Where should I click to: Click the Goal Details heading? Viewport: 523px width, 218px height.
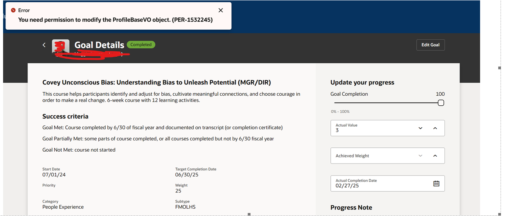coord(99,45)
